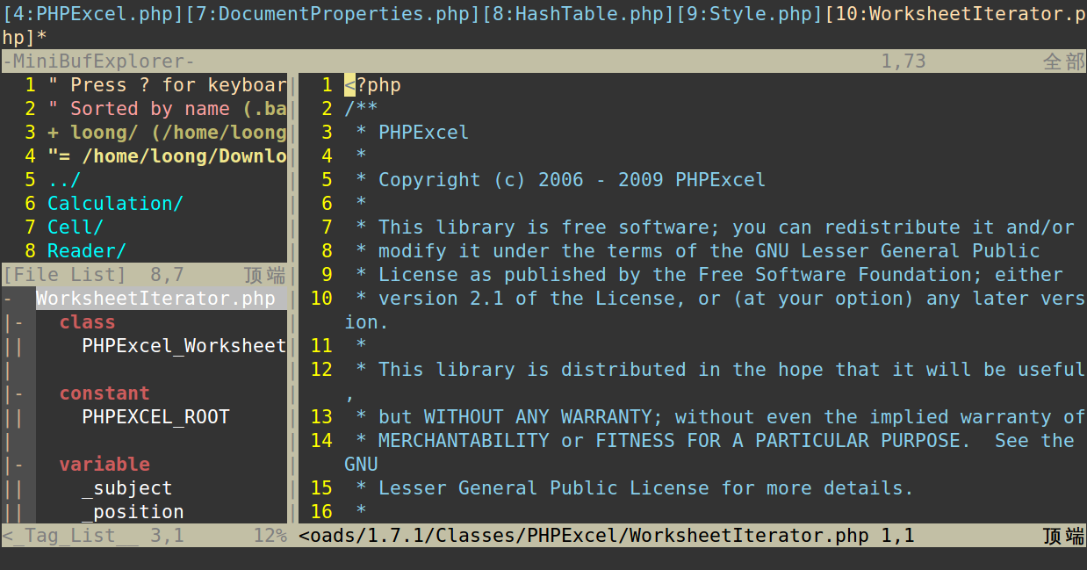The image size is (1087, 570).
Task: Select the 8:HashTable.php buffer tab
Action: (579, 14)
